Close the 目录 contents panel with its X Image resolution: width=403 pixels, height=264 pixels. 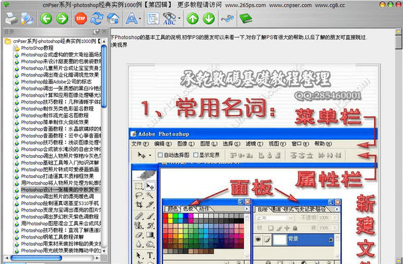pos(104,32)
